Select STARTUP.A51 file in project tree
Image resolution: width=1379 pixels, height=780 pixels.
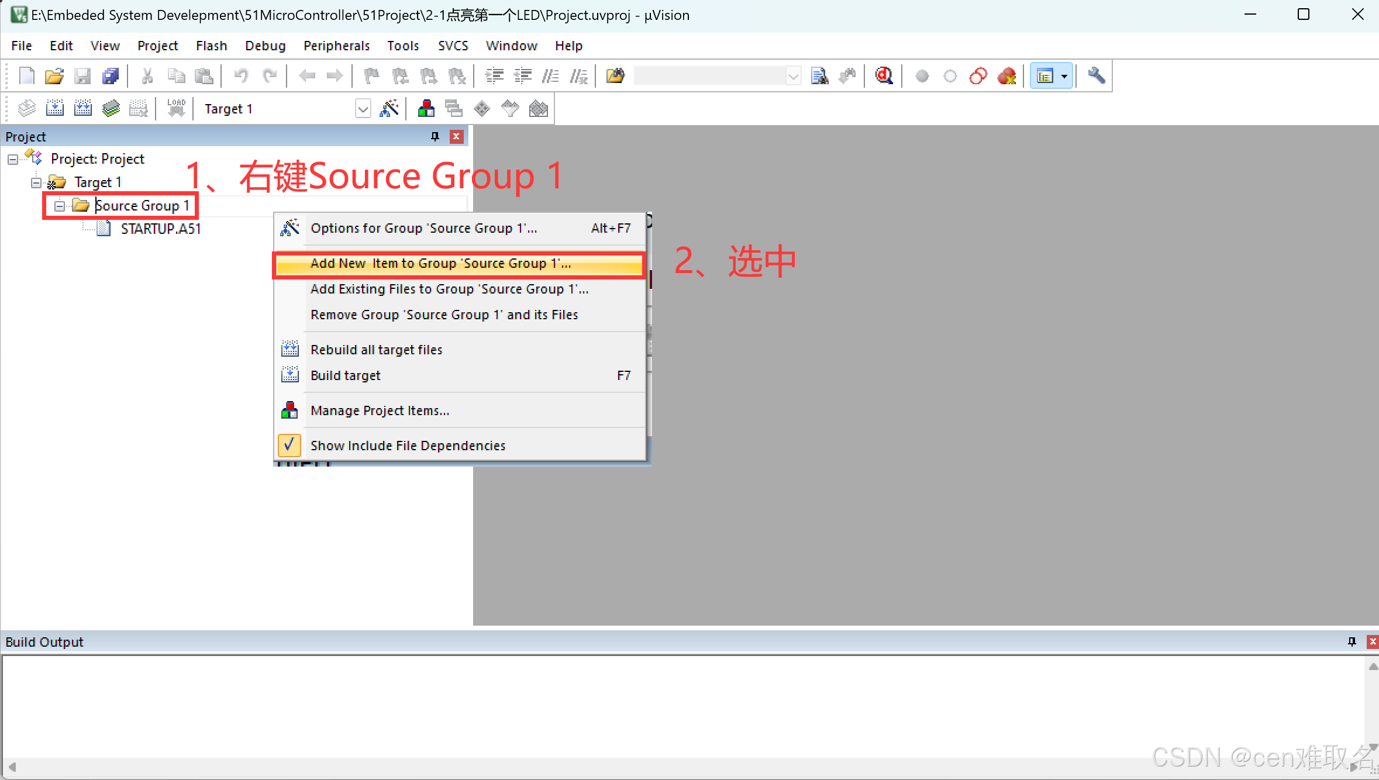coord(160,229)
